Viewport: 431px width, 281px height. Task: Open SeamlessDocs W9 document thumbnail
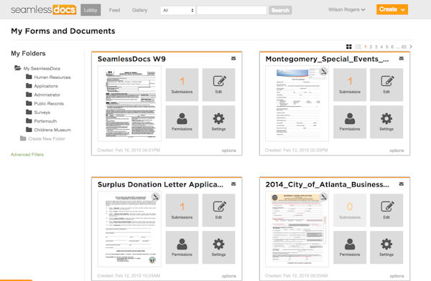click(x=129, y=104)
